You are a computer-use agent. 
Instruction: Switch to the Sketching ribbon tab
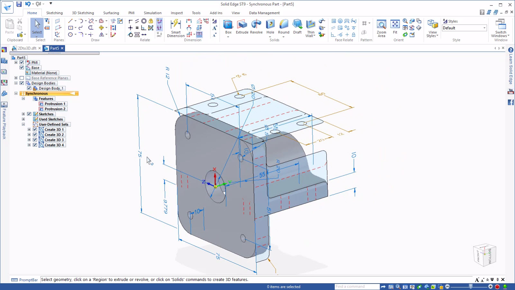coord(54,13)
